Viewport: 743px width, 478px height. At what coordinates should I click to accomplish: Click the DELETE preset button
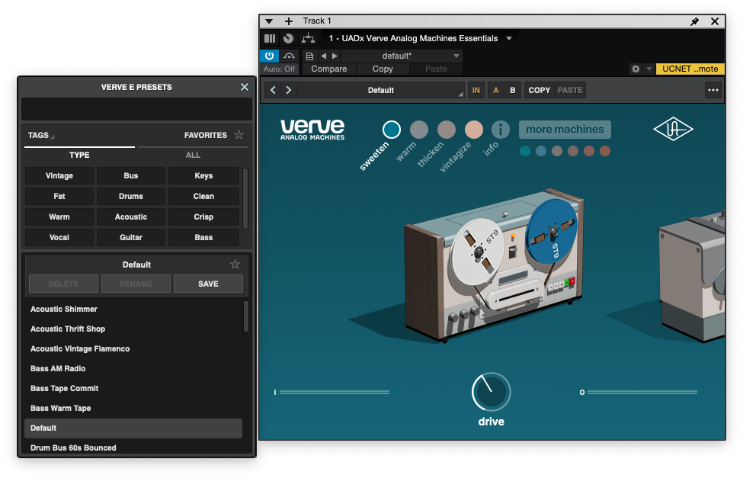tap(63, 284)
